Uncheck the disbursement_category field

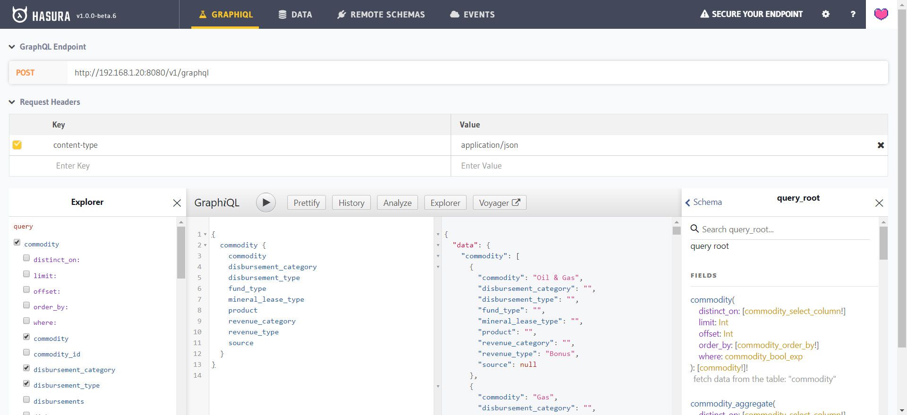click(x=26, y=368)
